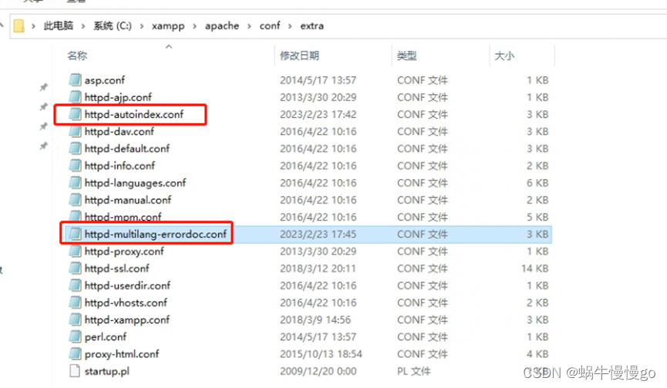This screenshot has height=388, width=667.
Task: Select the file name httpd-dav.conf
Action: pos(119,131)
